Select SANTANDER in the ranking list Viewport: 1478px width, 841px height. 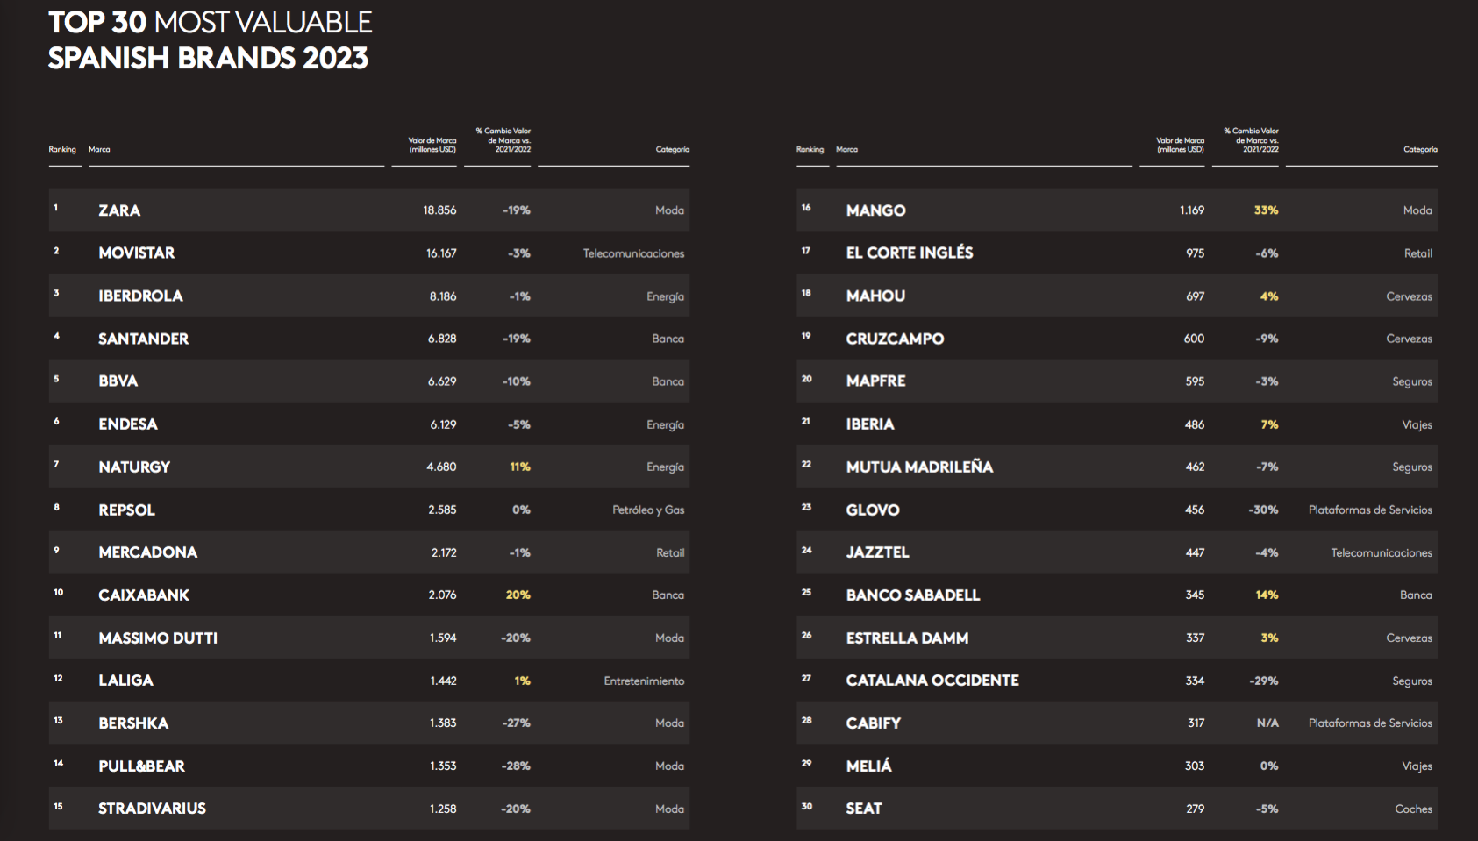[144, 339]
